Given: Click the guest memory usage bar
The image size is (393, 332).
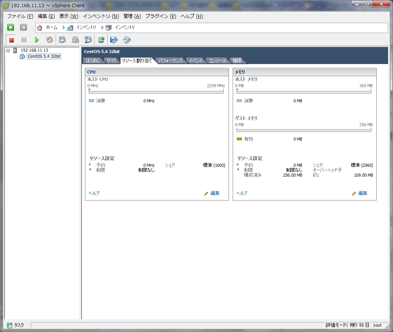Looking at the screenshot, I should pos(304,130).
